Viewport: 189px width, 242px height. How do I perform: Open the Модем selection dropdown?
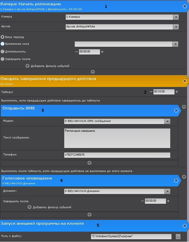coord(167,121)
